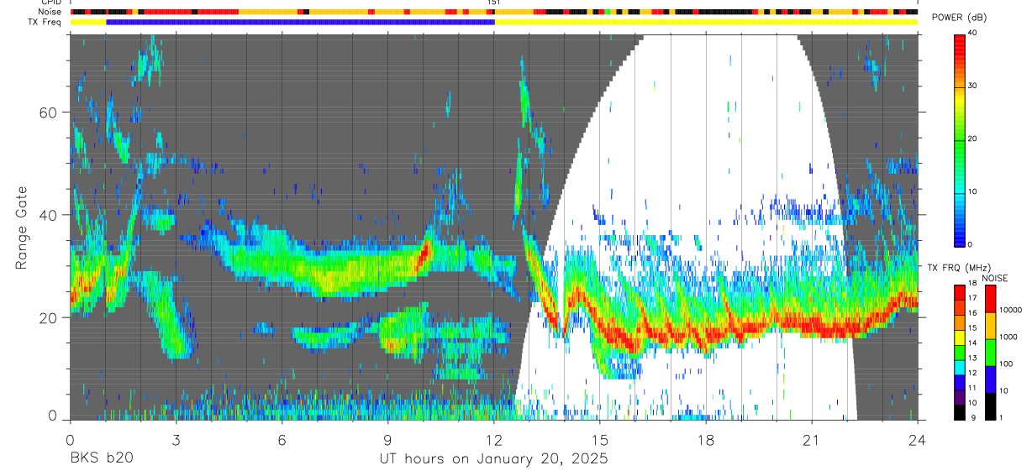Click the 10 label on the POWER colorbar
Screen dimensions: 1032x476
click(973, 191)
